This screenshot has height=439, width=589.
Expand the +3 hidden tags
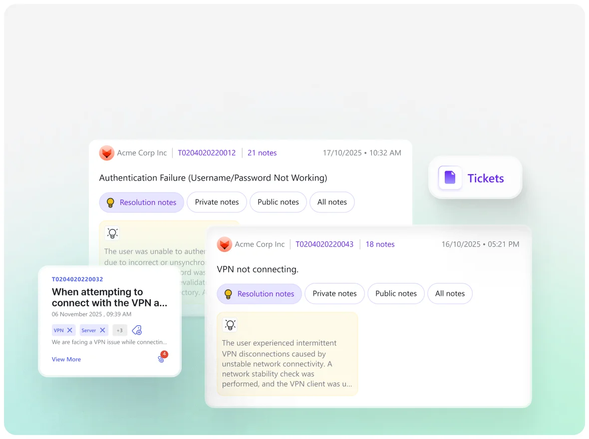point(120,330)
